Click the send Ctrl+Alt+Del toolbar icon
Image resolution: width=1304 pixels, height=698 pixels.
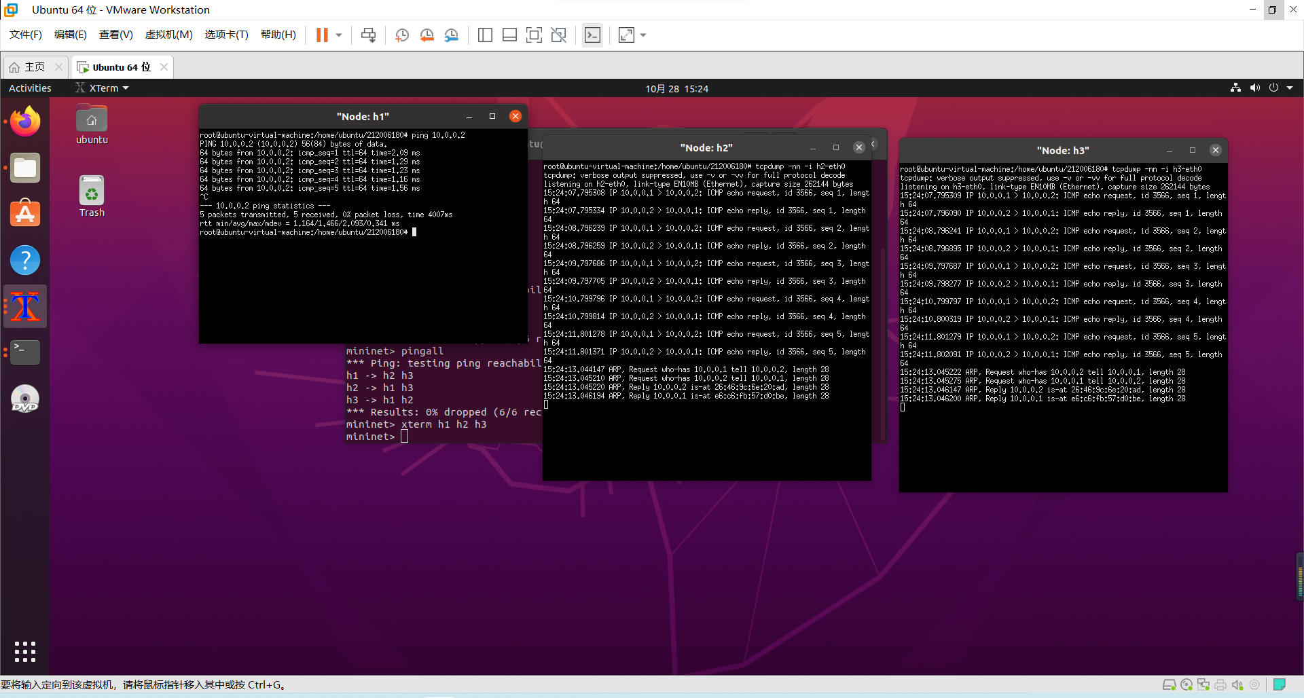point(368,35)
